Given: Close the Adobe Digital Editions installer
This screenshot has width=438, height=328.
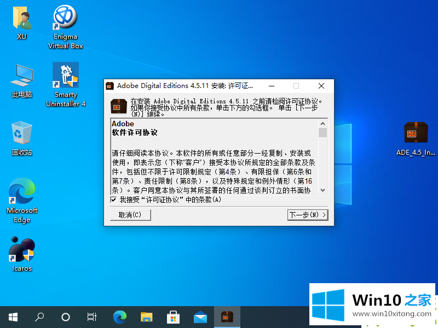Looking at the screenshot, I should pos(321,86).
